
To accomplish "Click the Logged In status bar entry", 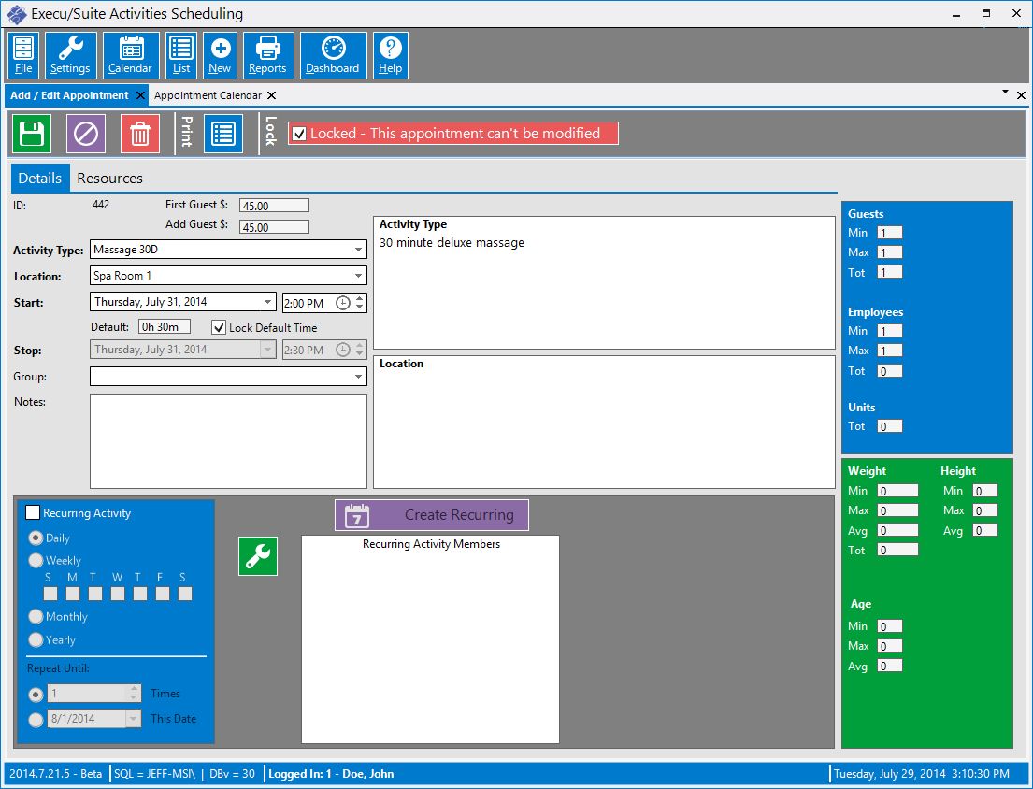I will pos(331,774).
